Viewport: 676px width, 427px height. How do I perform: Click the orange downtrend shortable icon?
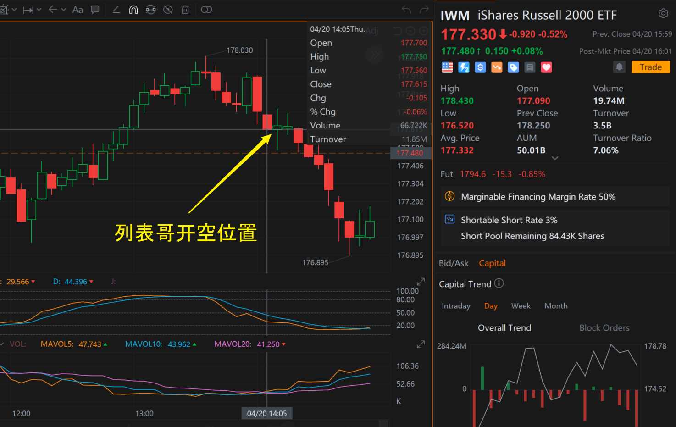click(497, 67)
